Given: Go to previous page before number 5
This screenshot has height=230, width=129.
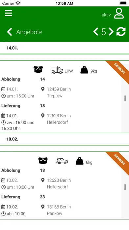Looking at the screenshot, I should 96,32.
